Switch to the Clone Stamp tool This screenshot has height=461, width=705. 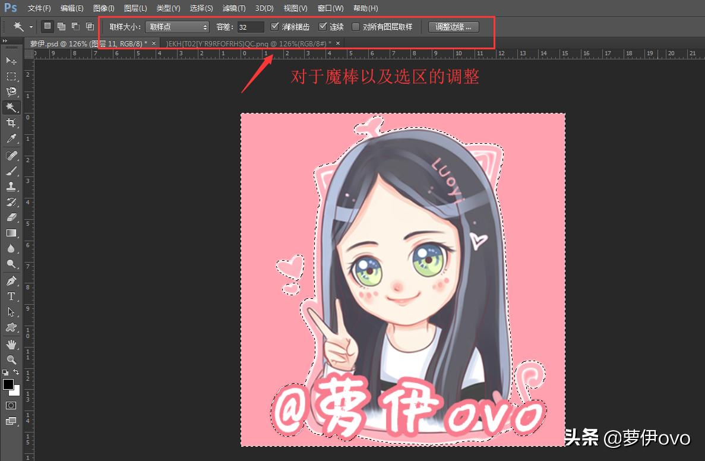point(11,186)
